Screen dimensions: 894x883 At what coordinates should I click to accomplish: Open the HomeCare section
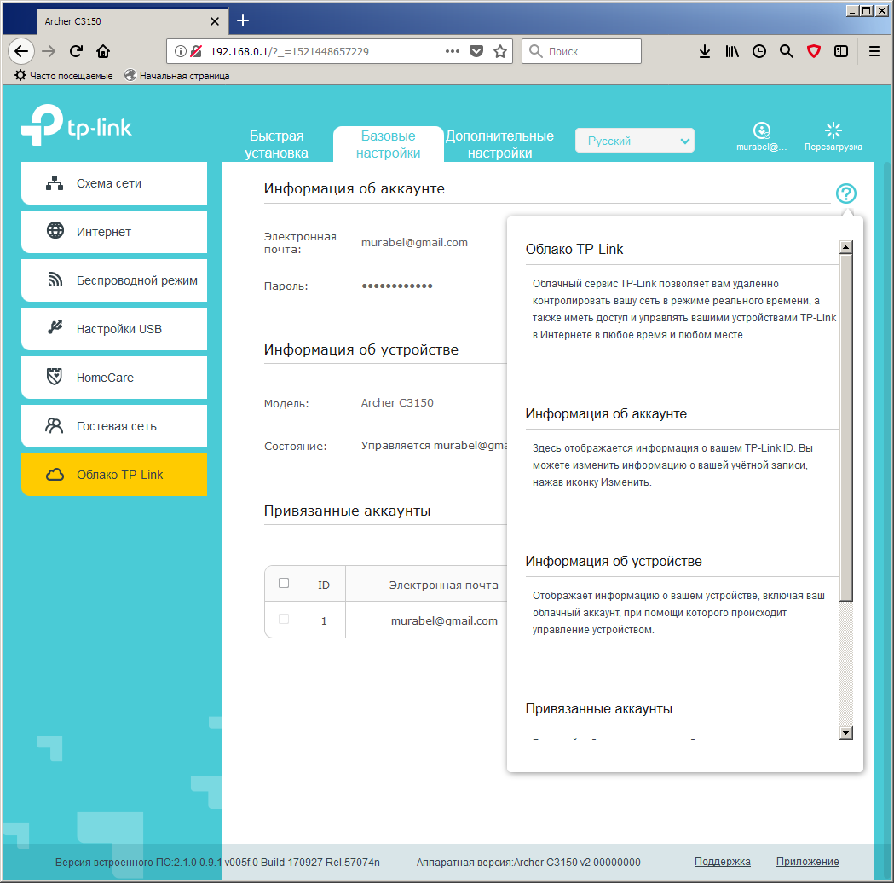tap(114, 378)
